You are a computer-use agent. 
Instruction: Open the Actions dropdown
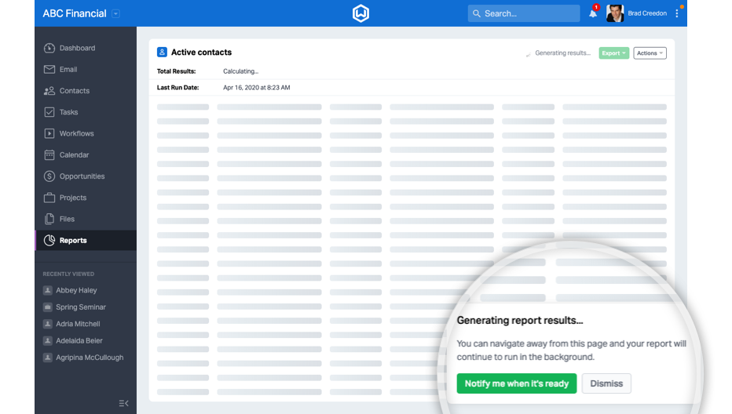(650, 53)
